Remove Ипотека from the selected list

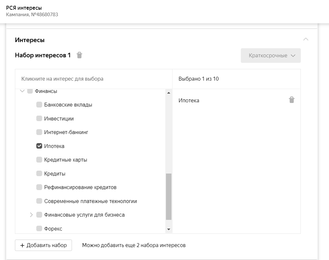292,100
